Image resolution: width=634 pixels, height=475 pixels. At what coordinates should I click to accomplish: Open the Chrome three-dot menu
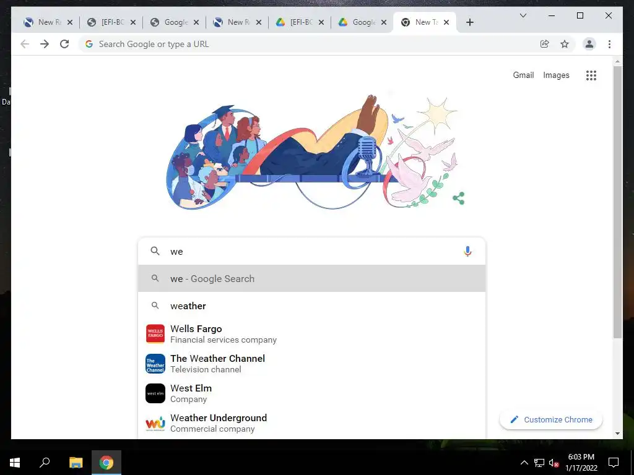pos(609,44)
